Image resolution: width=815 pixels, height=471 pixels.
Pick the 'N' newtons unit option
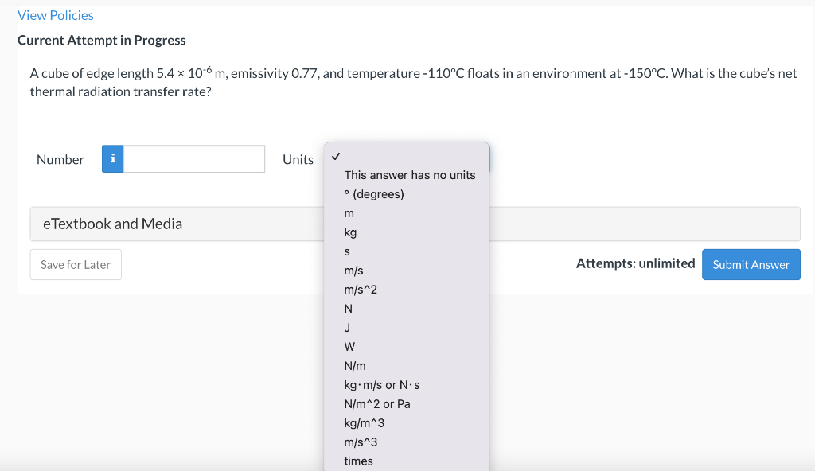click(348, 309)
